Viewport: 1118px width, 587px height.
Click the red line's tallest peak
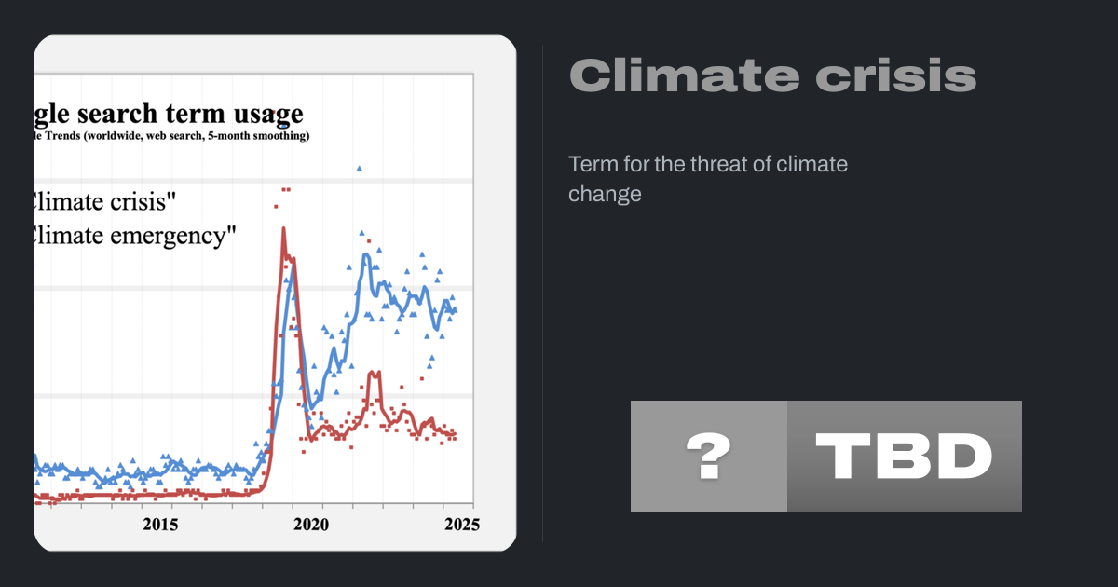tap(283, 228)
